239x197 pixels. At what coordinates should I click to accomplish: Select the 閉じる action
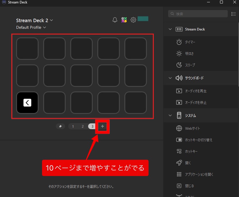click(200, 186)
